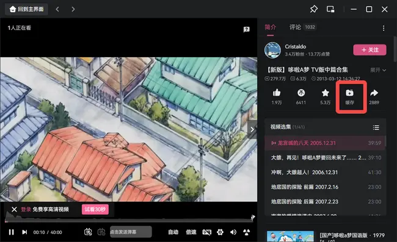The image size is (397, 242).
Task: Click the Cristaldo uploader name
Action: coord(295,46)
